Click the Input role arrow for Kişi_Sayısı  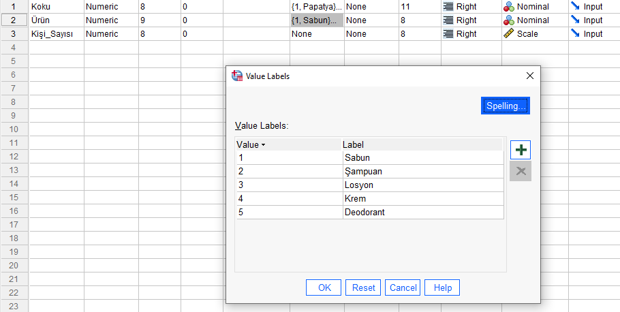click(x=576, y=34)
